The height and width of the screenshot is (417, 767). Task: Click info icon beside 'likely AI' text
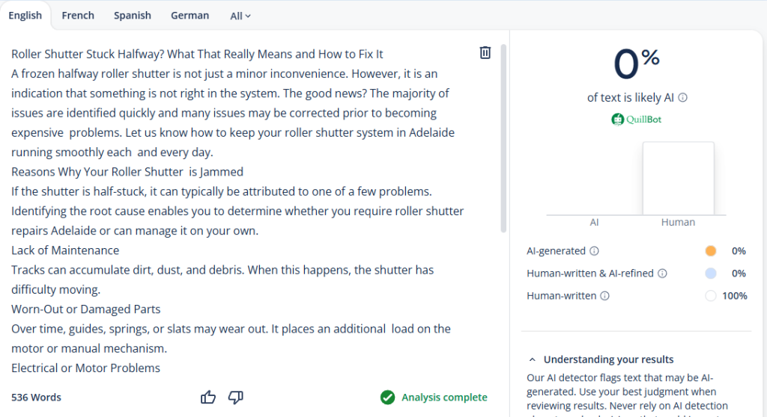(x=683, y=98)
